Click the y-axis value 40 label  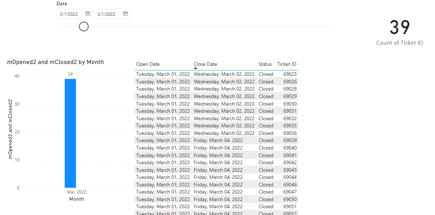pos(17,76)
